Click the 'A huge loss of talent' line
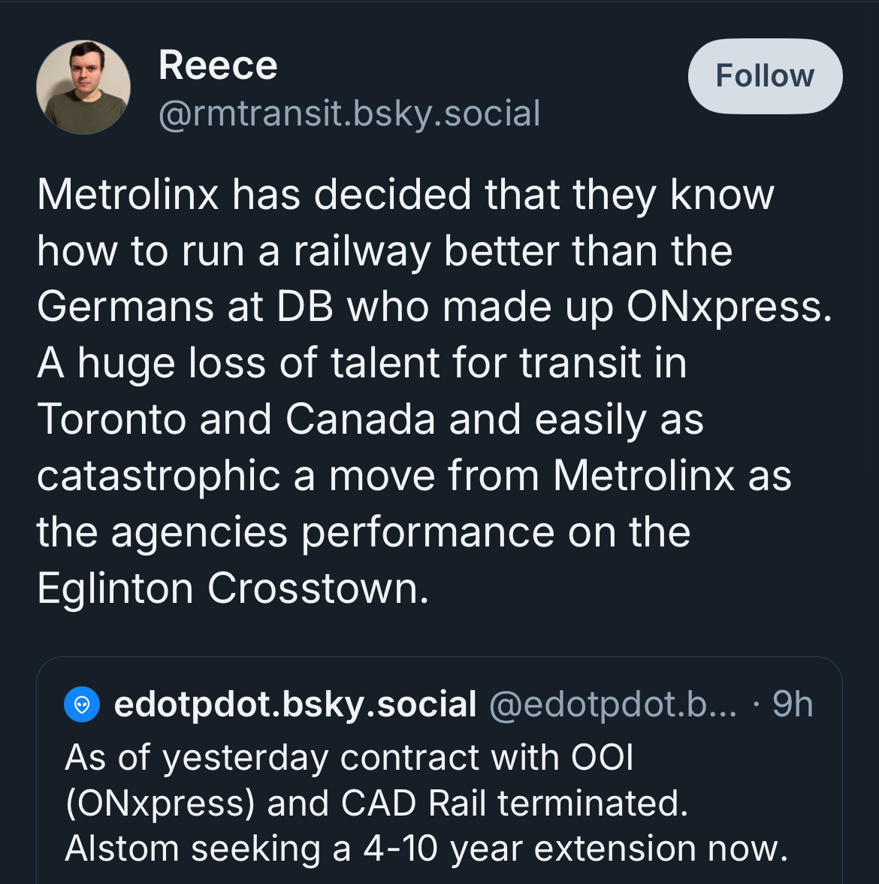The height and width of the screenshot is (884, 879). point(362,363)
